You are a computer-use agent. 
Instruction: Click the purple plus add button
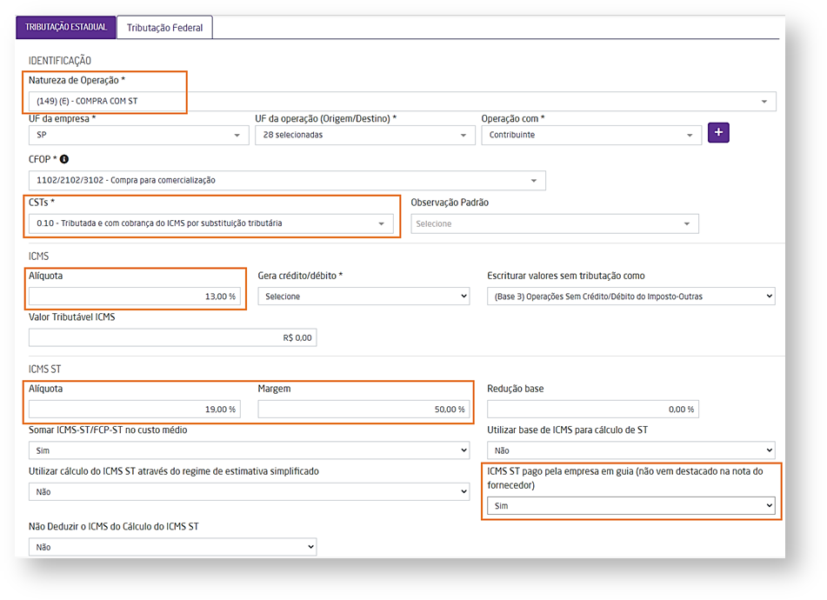(x=718, y=132)
